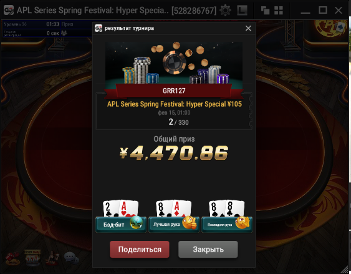The image size is (351, 274).
Task: Click the GG logo in the window title bar
Action: tap(9, 11)
